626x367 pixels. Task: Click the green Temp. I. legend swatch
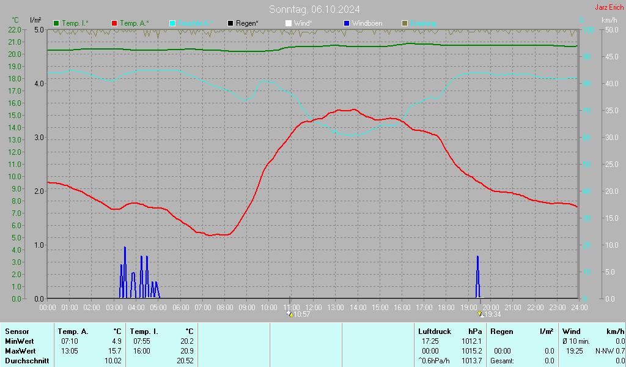(x=56, y=23)
